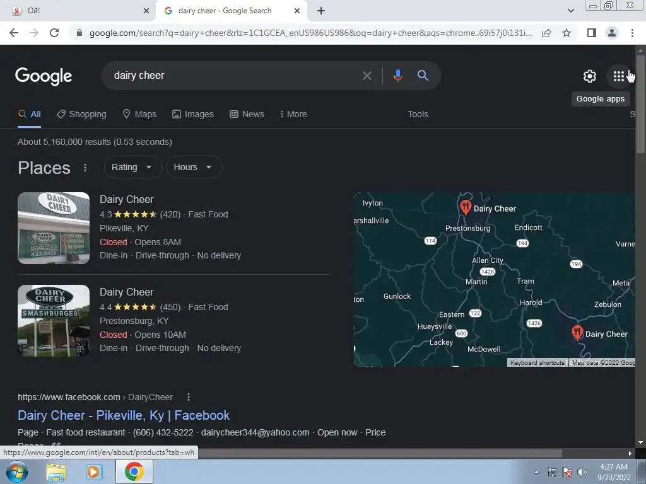Click the lower-right Dairy Cheer map pin
The width and height of the screenshot is (646, 484).
click(x=578, y=332)
